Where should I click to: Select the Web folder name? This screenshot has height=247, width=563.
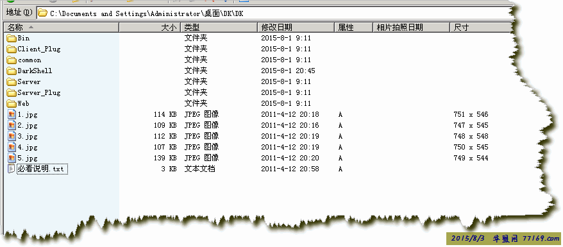pos(23,104)
